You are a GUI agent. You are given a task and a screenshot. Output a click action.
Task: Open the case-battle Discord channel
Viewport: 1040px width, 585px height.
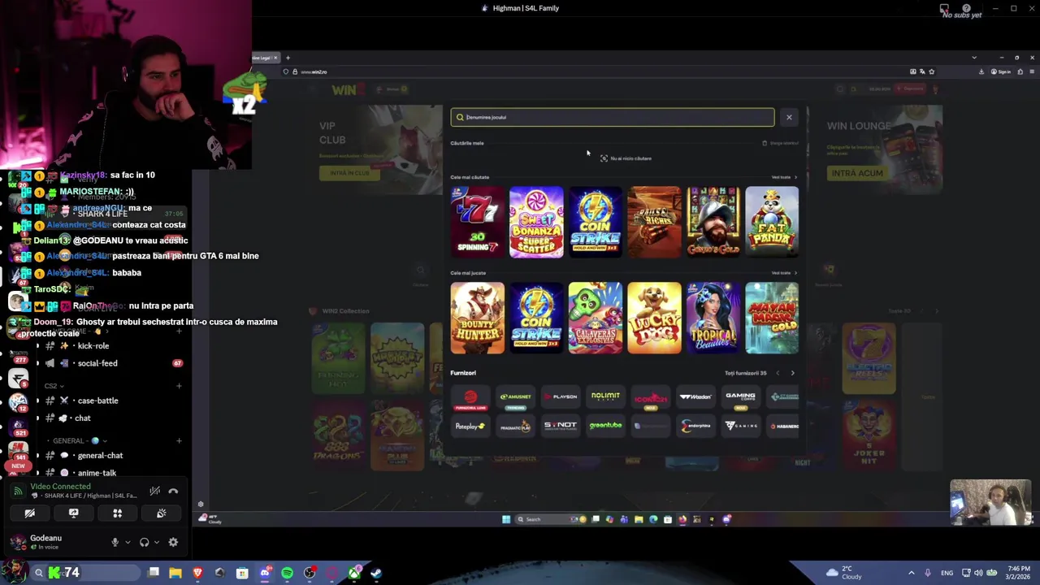tap(97, 401)
